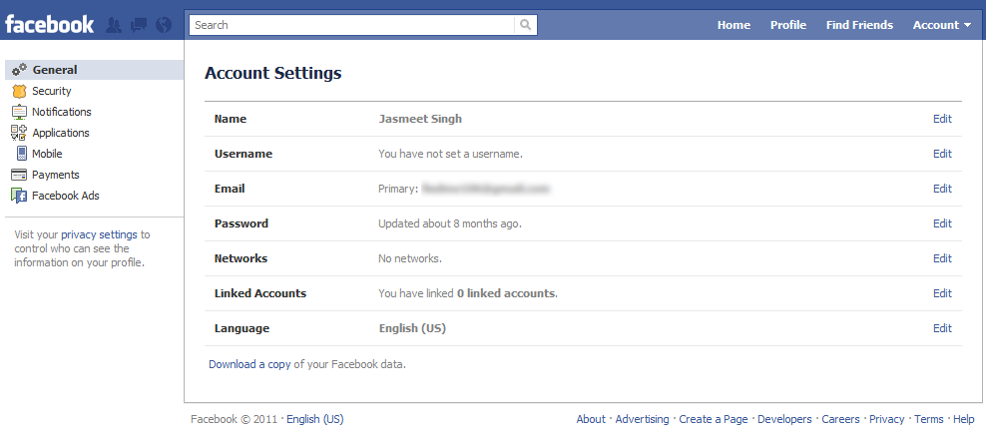Screen dimensions: 986x434
Task: Click the Password row label
Action: (x=241, y=223)
